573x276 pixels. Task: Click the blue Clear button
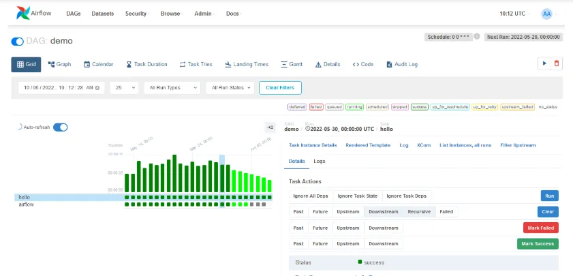pyautogui.click(x=548, y=212)
